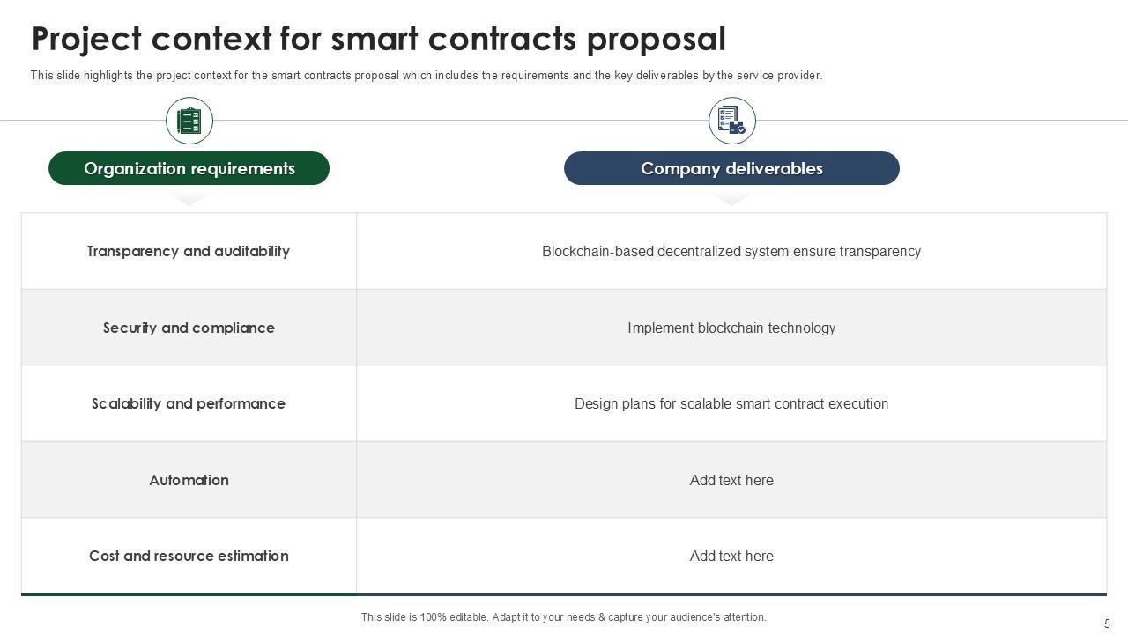This screenshot has height=634, width=1128.
Task: Click Add text here in Cost estimation row
Action: pos(731,556)
